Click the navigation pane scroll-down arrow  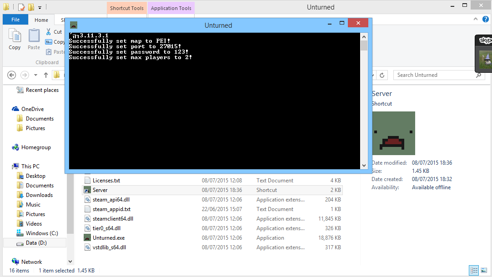[70, 262]
